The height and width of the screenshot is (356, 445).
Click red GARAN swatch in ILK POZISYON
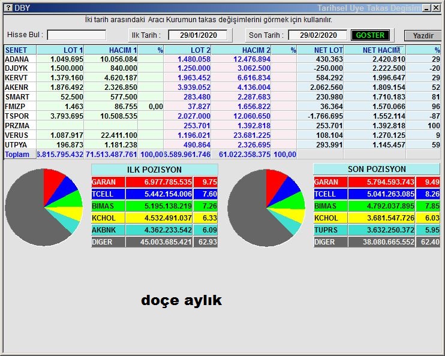click(108, 182)
